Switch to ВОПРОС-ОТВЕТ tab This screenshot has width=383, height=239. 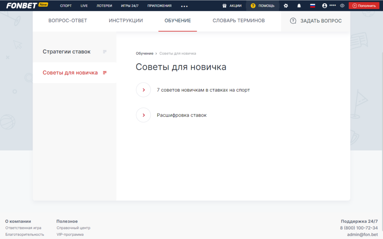pyautogui.click(x=68, y=21)
